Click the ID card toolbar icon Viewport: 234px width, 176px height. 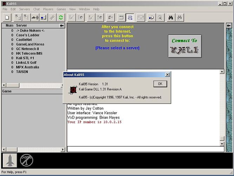pos(141,18)
